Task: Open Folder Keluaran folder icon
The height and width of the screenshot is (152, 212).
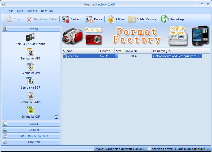Action: [131, 19]
